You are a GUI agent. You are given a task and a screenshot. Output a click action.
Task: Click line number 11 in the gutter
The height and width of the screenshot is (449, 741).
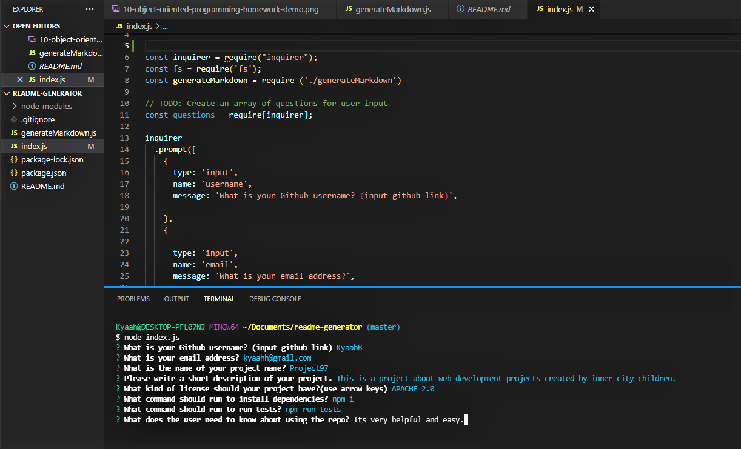click(125, 115)
